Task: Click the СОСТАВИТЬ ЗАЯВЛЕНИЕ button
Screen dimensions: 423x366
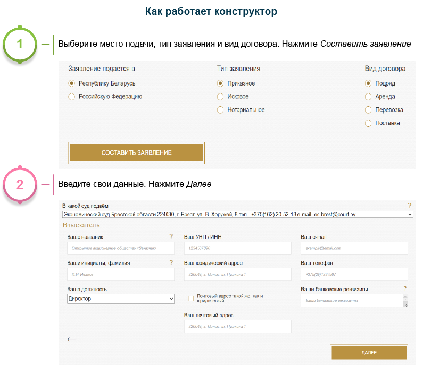Action: pos(137,152)
